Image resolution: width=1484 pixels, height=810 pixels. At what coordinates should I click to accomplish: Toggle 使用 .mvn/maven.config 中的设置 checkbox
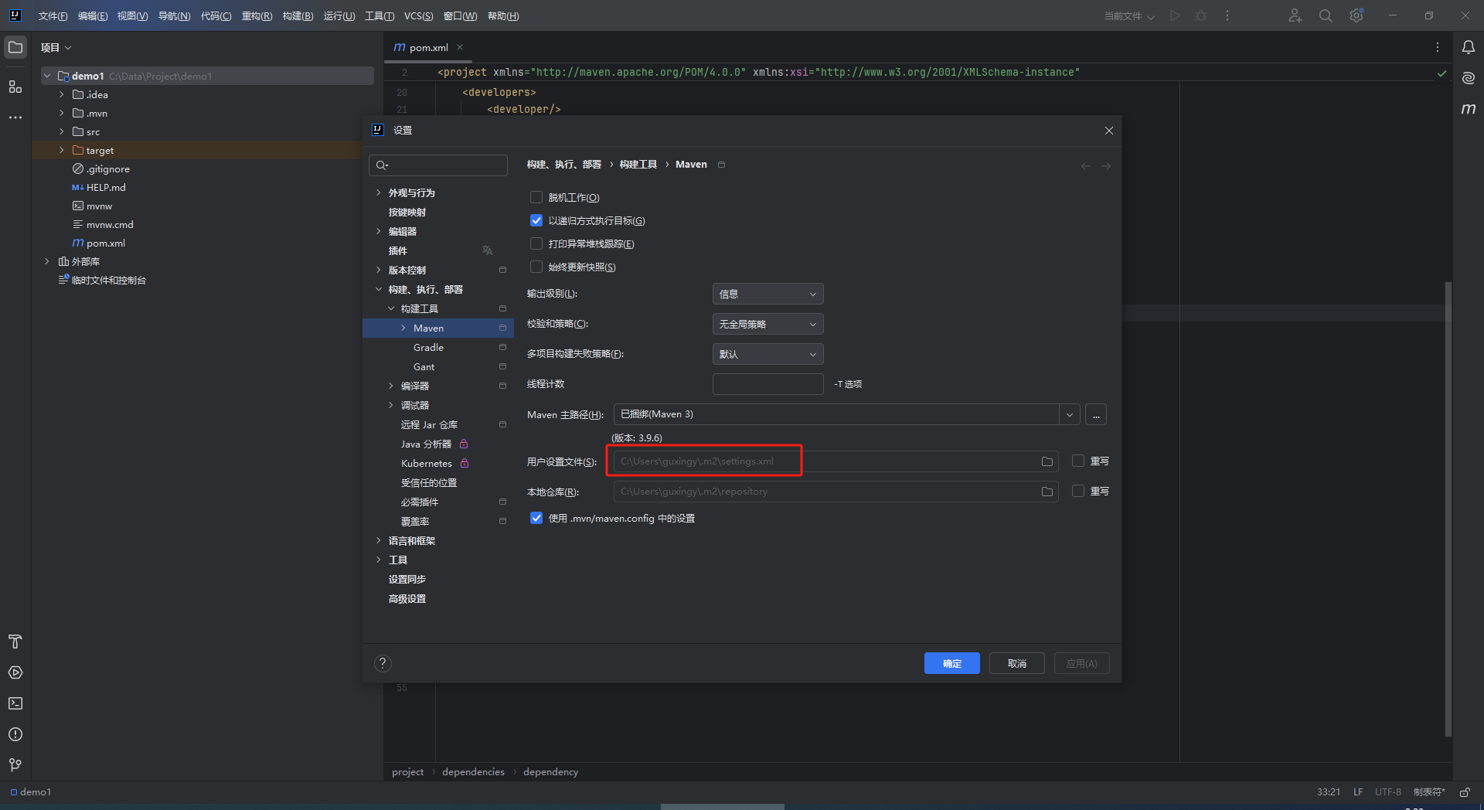[536, 518]
